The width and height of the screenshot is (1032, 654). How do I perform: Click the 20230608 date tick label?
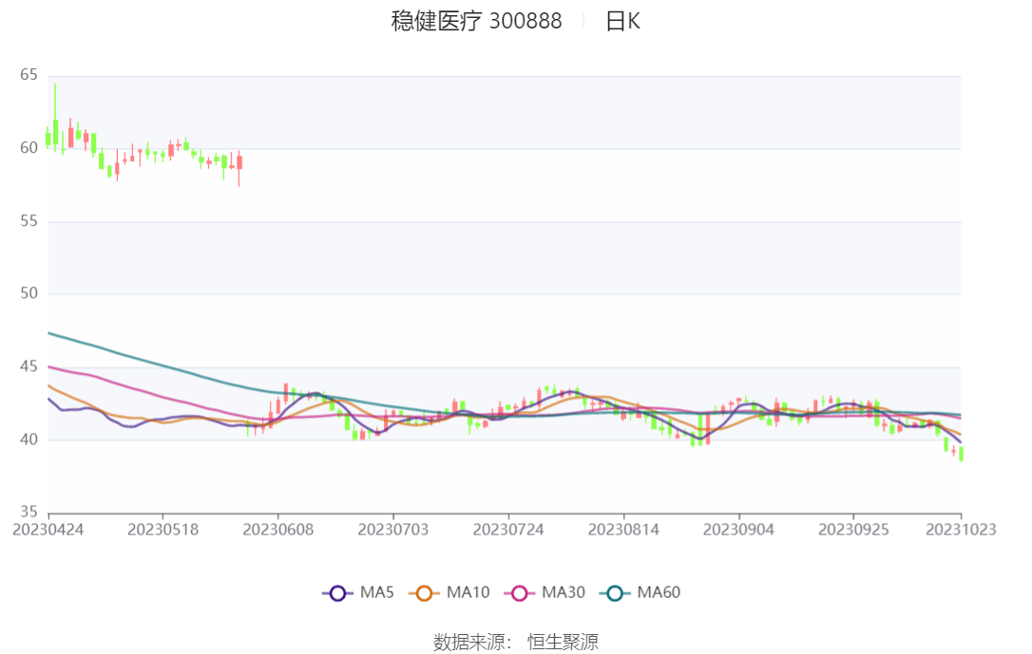click(x=277, y=530)
